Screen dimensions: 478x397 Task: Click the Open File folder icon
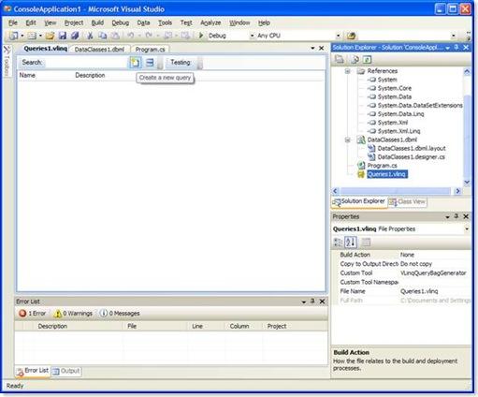pyautogui.click(x=50, y=36)
